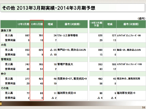This screenshot has height=109, width=146.
Task: Click the forecast value 953
Action: click(x=100, y=64)
